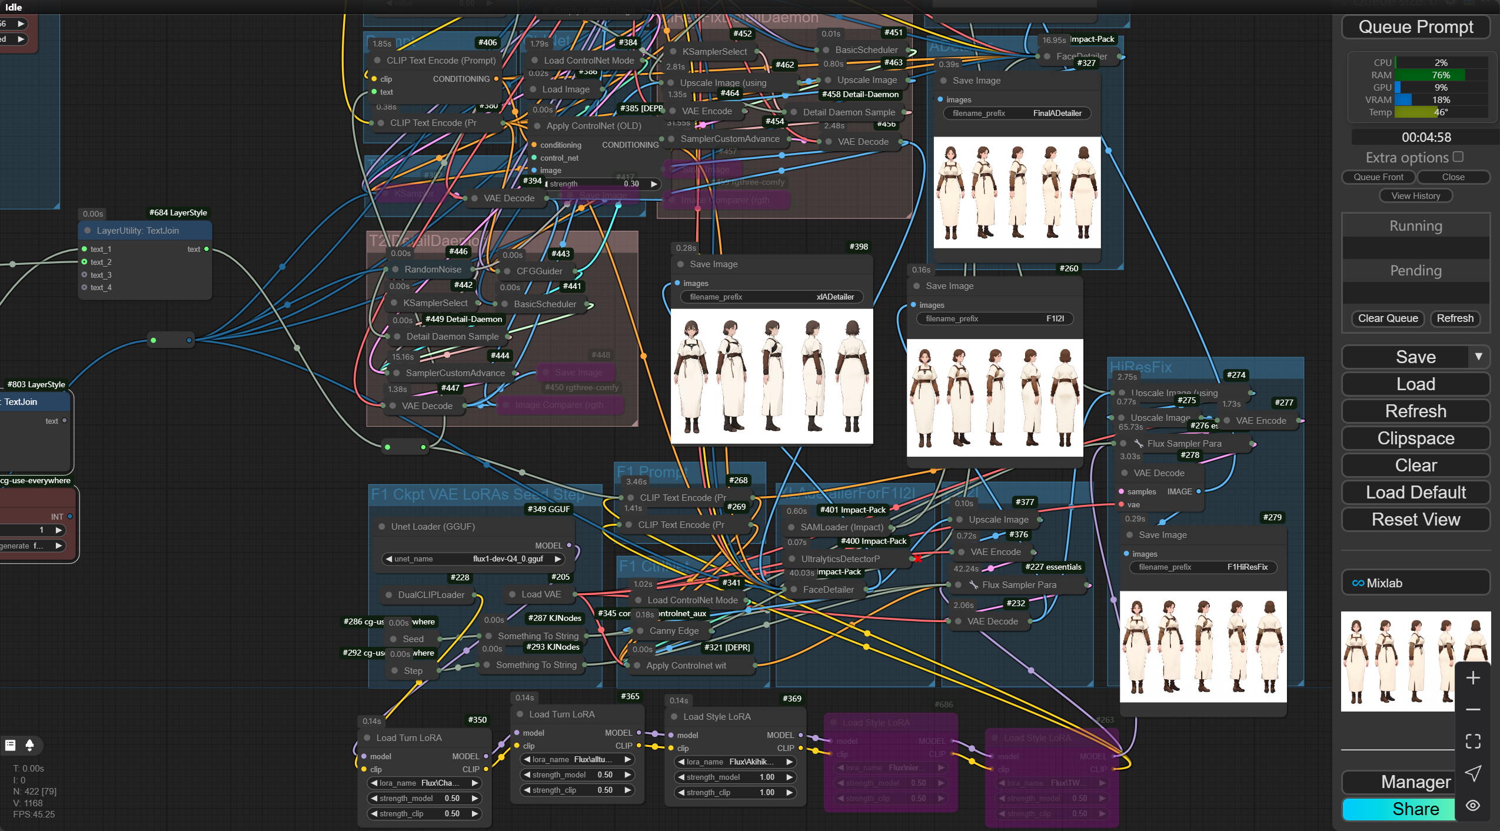The image size is (1500, 831).
Task: Open View History
Action: pos(1415,196)
